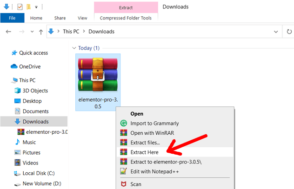Collapse the Today (1) group
294x189 pixels.
[74, 48]
